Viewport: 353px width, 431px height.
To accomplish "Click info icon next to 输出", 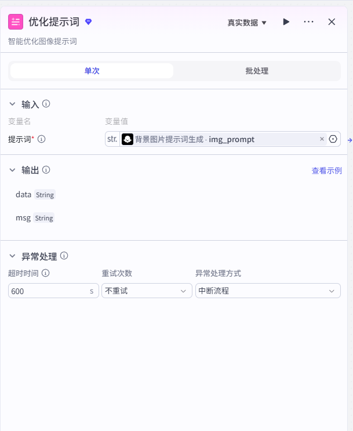I will click(x=46, y=169).
